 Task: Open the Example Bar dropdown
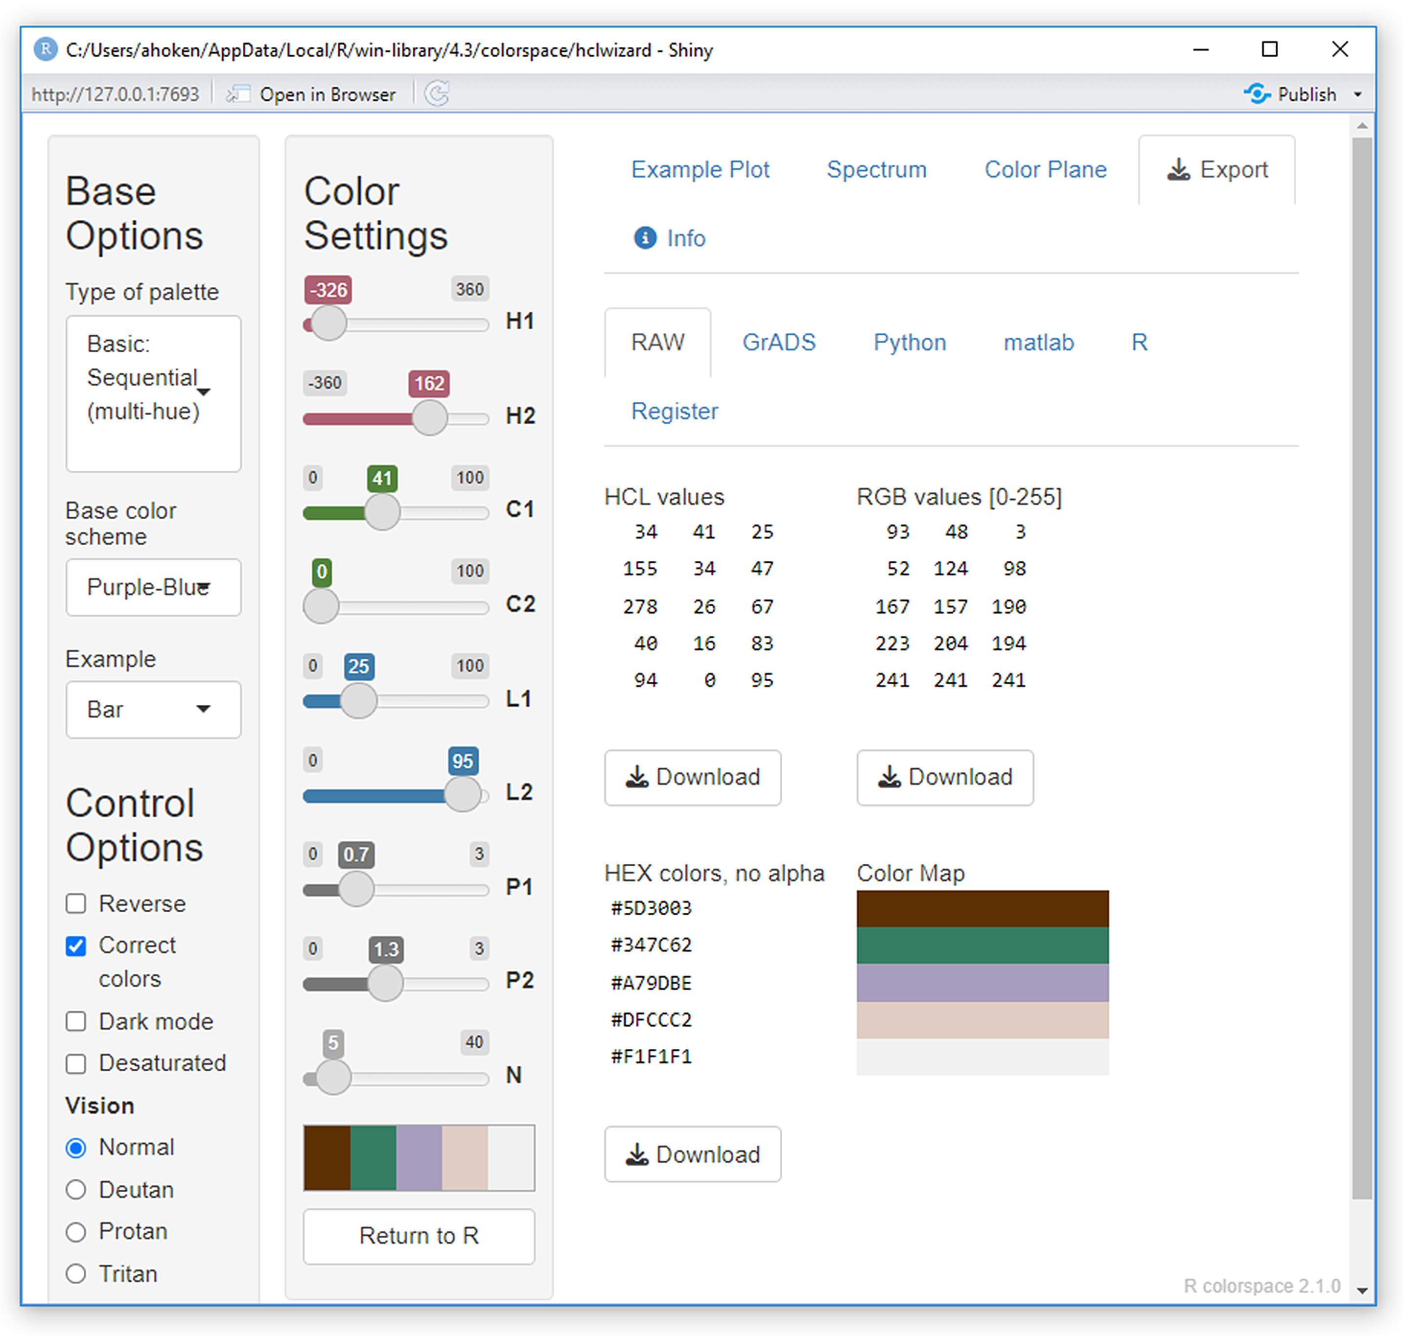click(x=153, y=709)
